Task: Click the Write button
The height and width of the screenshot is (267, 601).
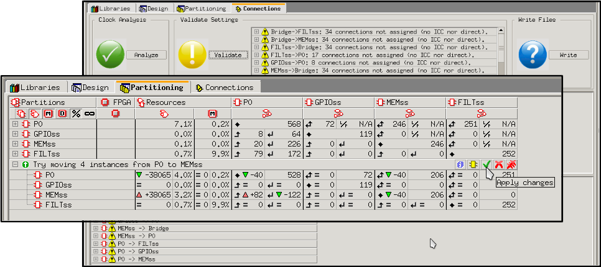Action: coord(568,55)
